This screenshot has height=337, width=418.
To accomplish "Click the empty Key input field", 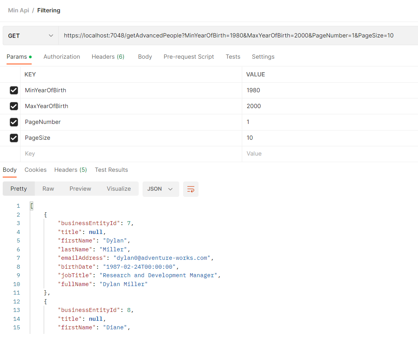I will tap(131, 154).
